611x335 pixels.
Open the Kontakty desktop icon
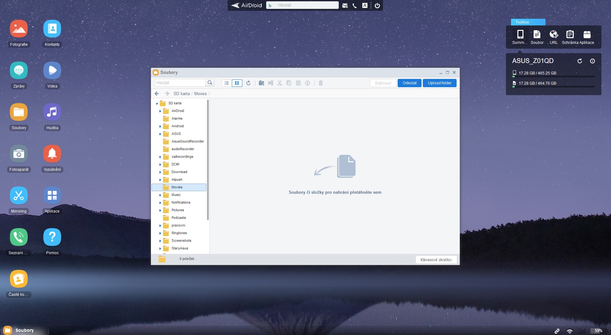[x=52, y=29]
